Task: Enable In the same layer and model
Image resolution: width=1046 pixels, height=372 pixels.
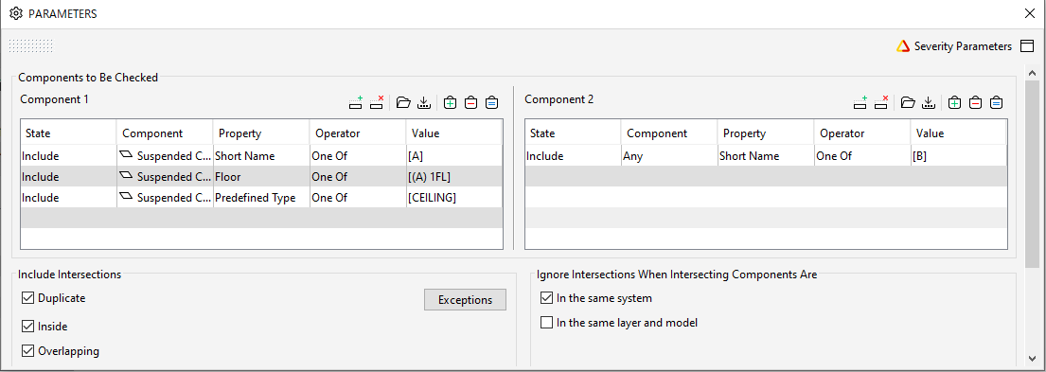Action: pyautogui.click(x=546, y=323)
